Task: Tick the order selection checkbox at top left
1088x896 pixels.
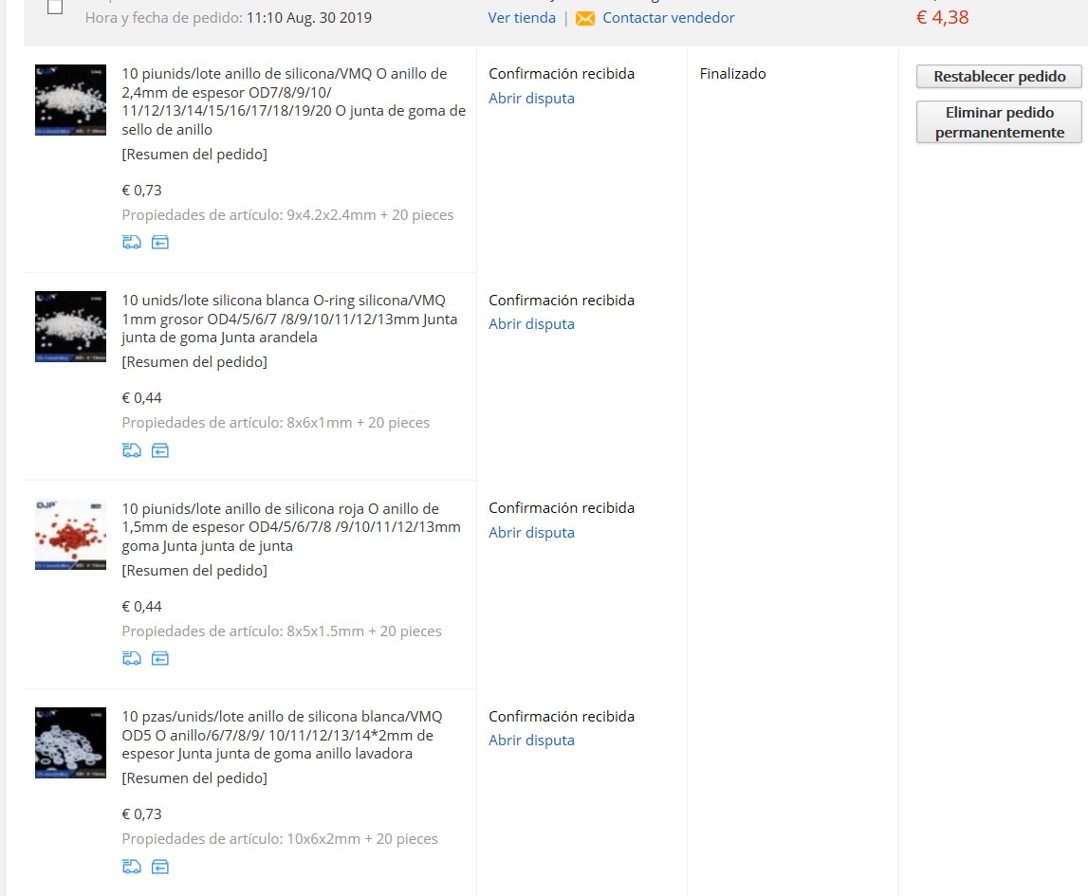Action: pyautogui.click(x=55, y=8)
